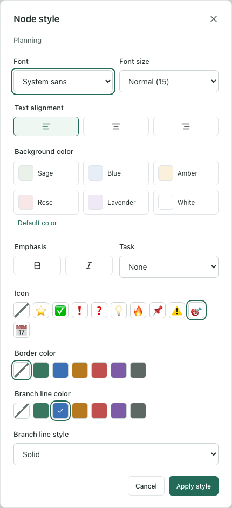Click the checked blue branch line swatch
232x508 pixels.
(60, 411)
